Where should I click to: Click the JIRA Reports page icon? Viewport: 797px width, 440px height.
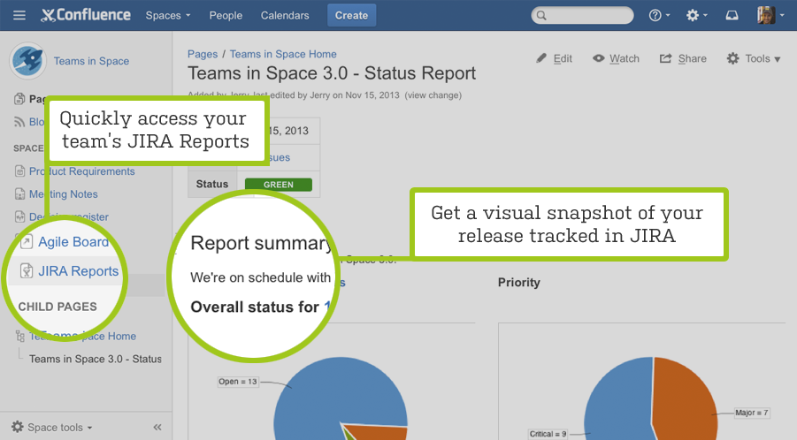click(x=27, y=271)
